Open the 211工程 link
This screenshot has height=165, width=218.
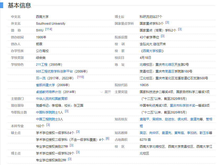[x=41, y=65]
